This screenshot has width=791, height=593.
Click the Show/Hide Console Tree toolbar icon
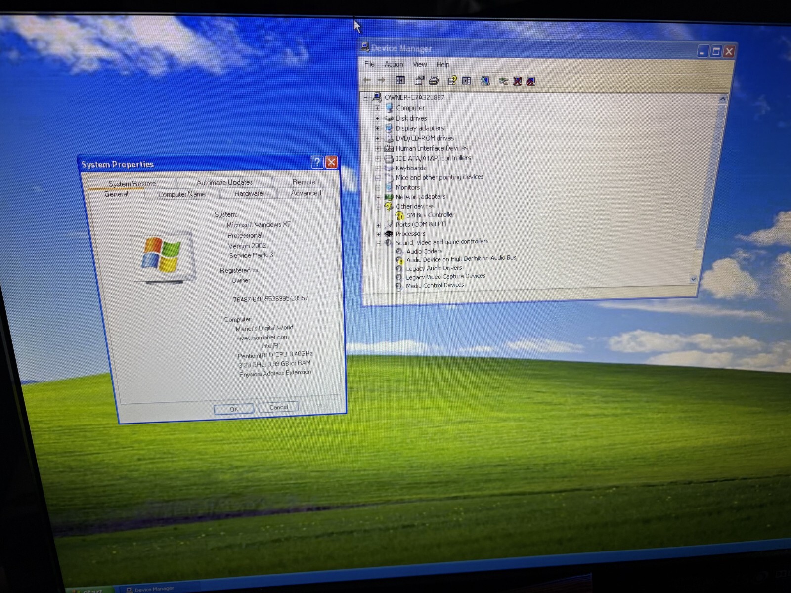[x=400, y=80]
